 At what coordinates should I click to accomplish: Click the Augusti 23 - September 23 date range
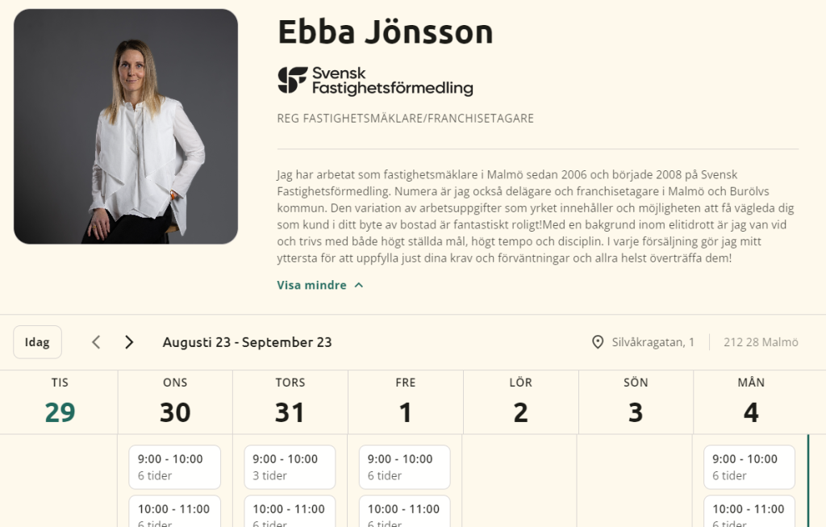click(247, 342)
